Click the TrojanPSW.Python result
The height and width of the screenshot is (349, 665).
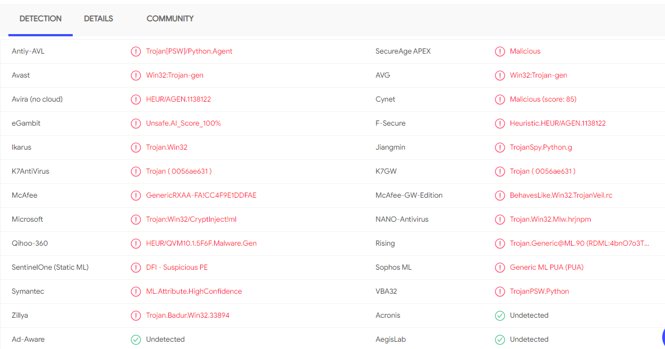pyautogui.click(x=540, y=291)
